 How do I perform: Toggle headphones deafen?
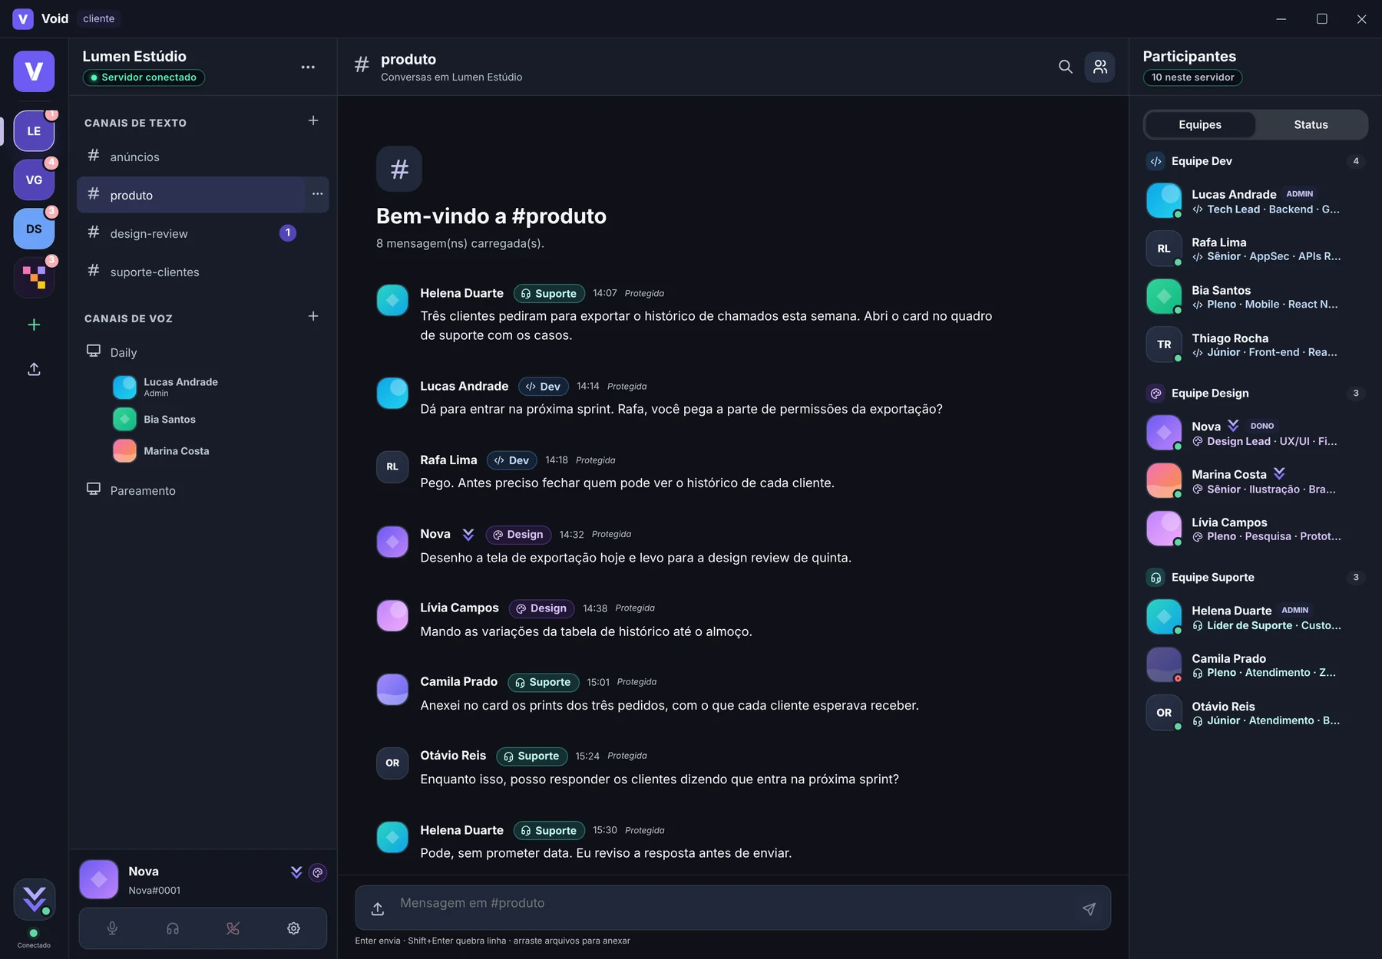click(x=173, y=928)
